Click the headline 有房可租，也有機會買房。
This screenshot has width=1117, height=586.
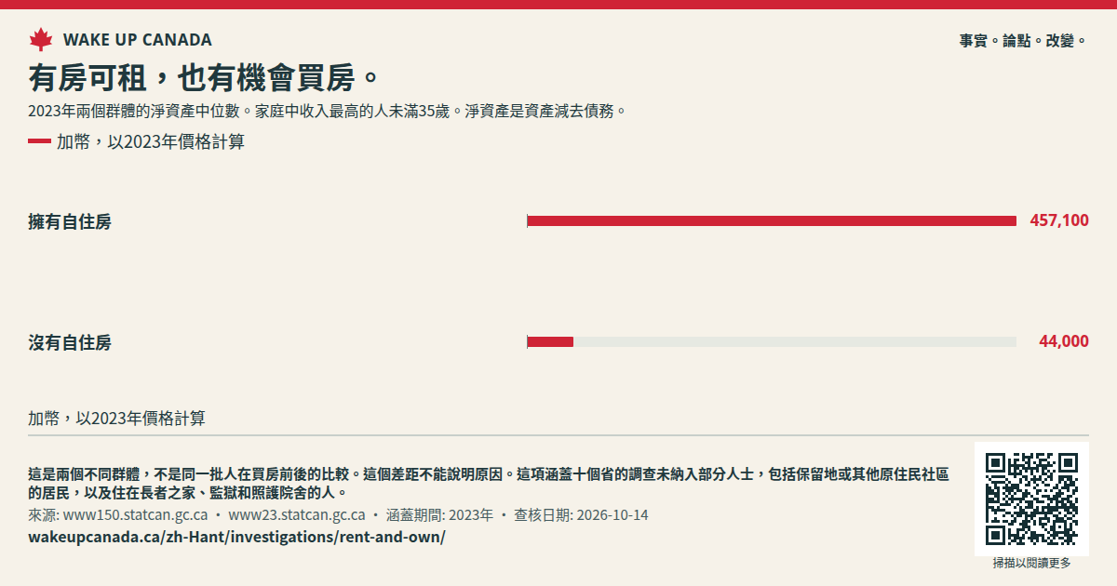(x=205, y=77)
